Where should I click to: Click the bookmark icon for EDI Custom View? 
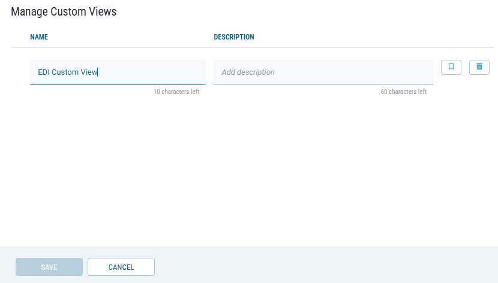tap(451, 67)
